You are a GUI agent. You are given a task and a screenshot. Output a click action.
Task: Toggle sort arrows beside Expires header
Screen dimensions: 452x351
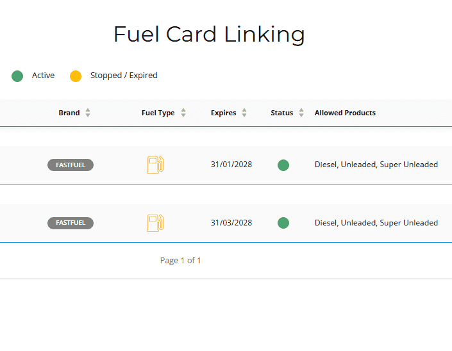click(244, 113)
